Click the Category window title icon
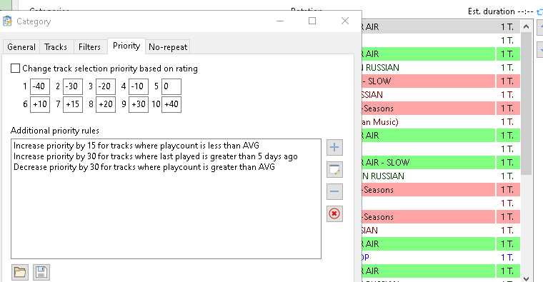The height and width of the screenshot is (282, 543). pos(7,21)
